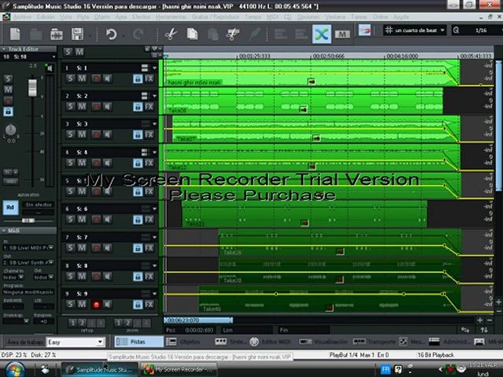Click the undo arrow in the toolbar

pos(111,34)
